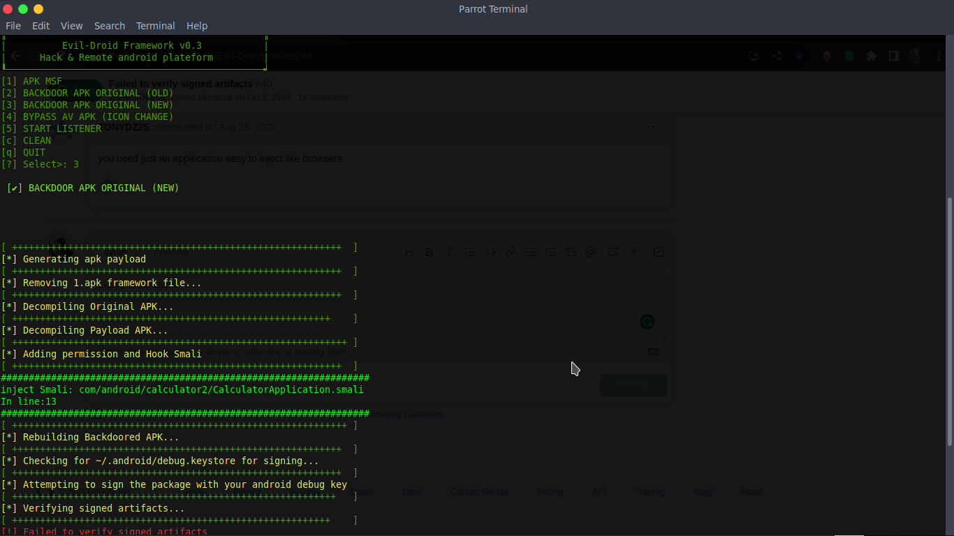
Task: Open the heading formatting icon
Action: click(409, 252)
